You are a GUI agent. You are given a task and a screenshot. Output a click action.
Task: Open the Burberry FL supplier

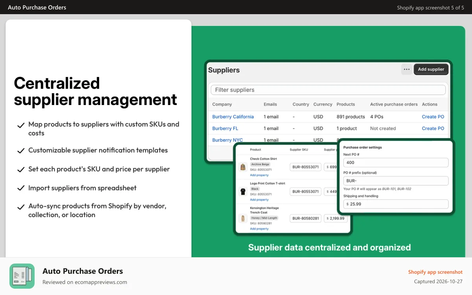point(225,128)
